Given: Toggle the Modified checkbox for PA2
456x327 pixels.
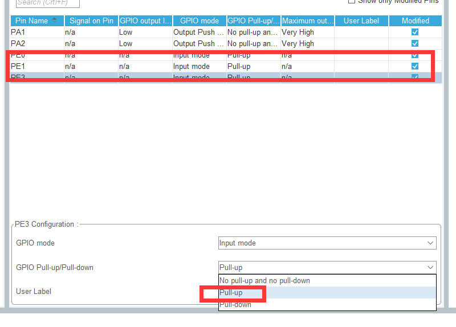Looking at the screenshot, I should point(415,44).
